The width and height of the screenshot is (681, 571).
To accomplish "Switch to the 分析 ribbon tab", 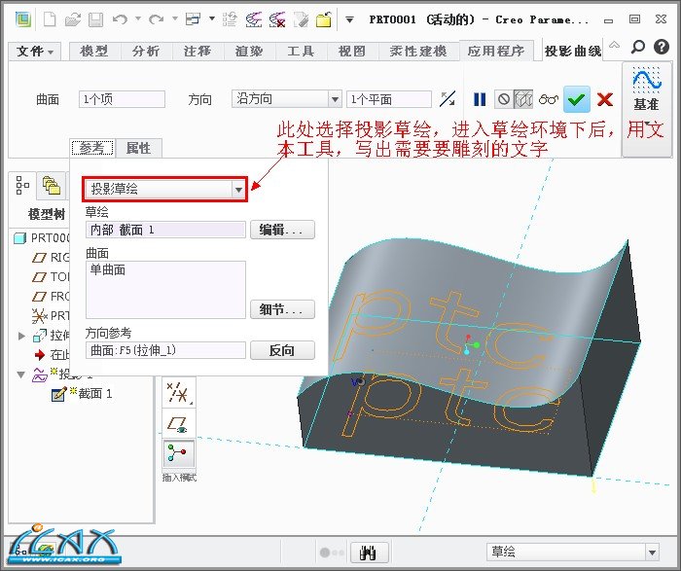I will 146,52.
